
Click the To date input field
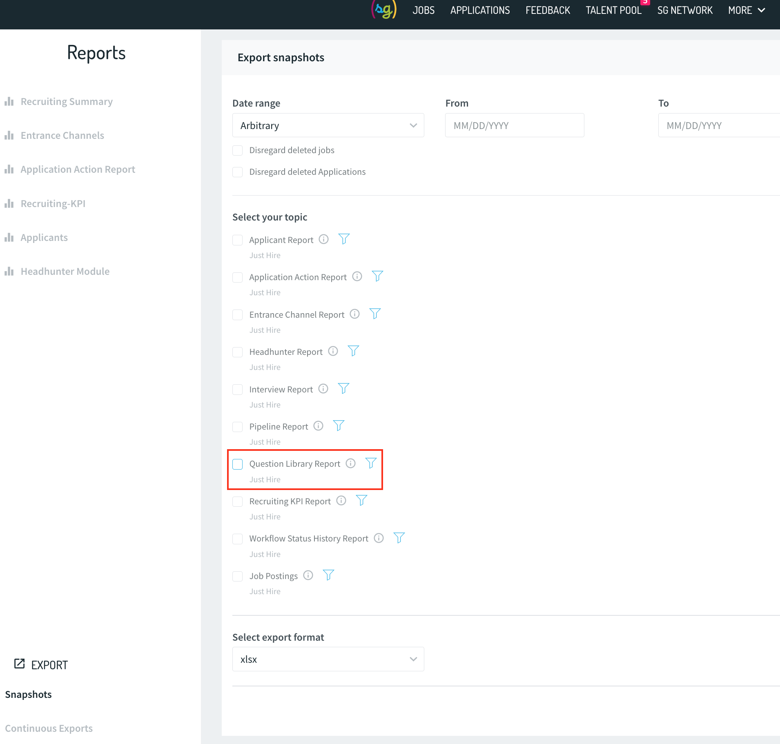point(719,125)
